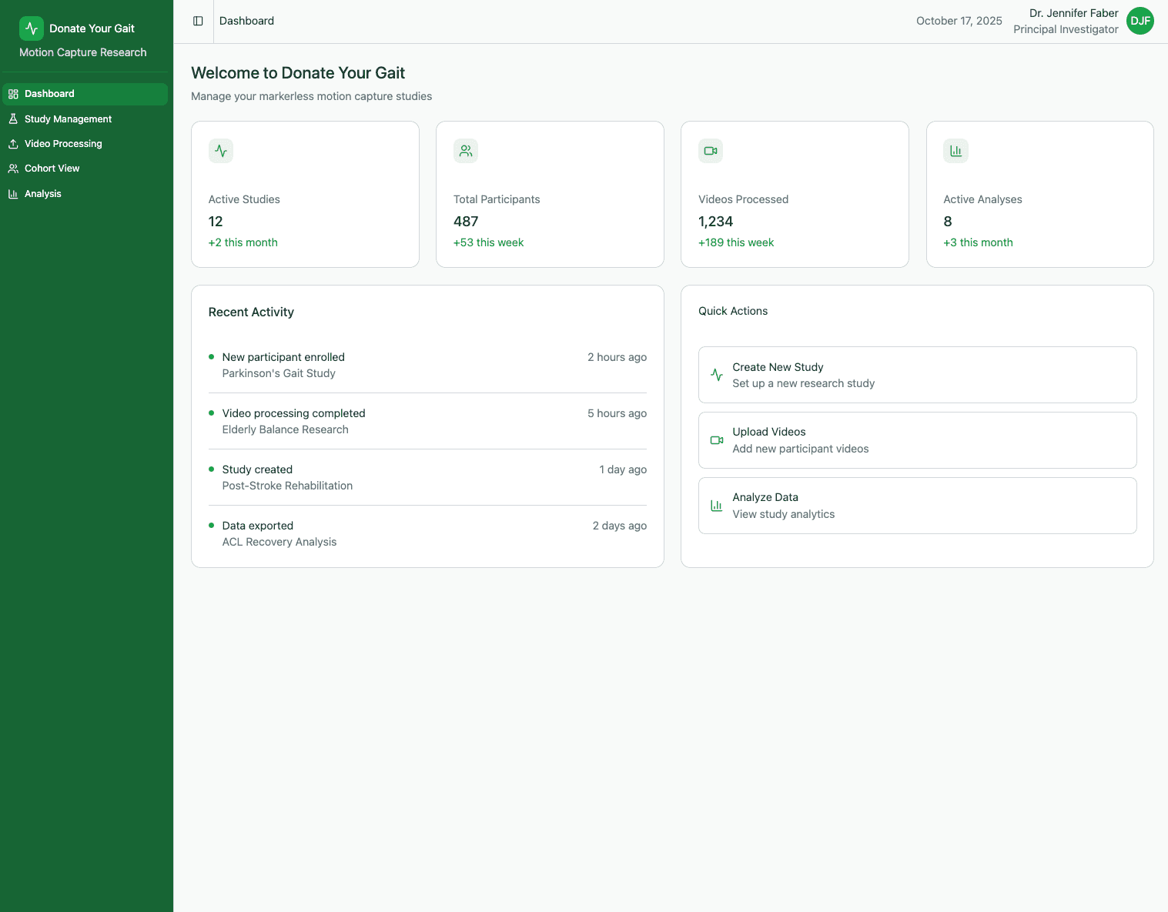Image resolution: width=1168 pixels, height=912 pixels.
Task: Select the Cohort View people icon
Action: (x=12, y=168)
